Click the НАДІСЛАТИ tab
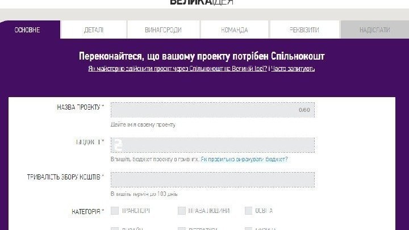The height and width of the screenshot is (230, 409). [x=374, y=30]
